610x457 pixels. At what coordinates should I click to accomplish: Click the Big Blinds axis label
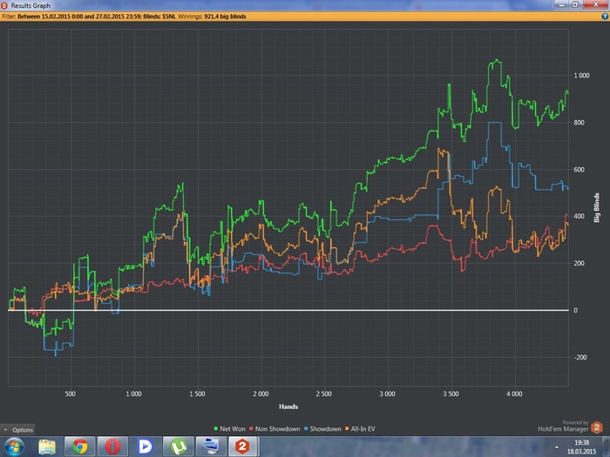coord(596,207)
